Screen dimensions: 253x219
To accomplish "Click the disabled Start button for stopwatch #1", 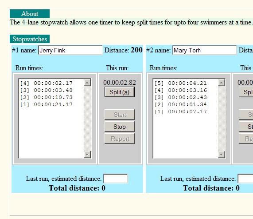I will click(x=119, y=115).
